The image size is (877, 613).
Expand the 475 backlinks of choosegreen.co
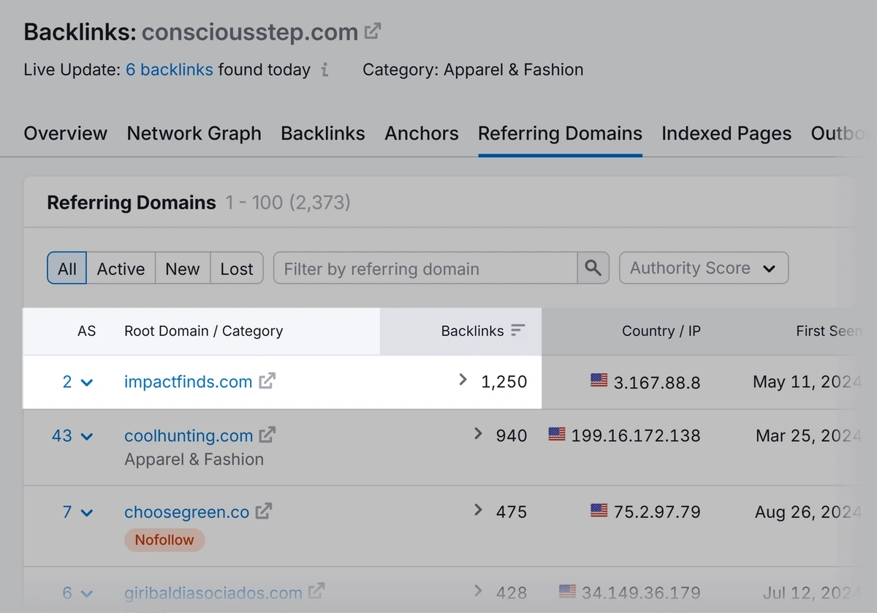(478, 510)
